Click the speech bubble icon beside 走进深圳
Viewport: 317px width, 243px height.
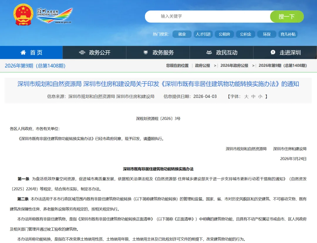pyautogui.click(x=273, y=52)
